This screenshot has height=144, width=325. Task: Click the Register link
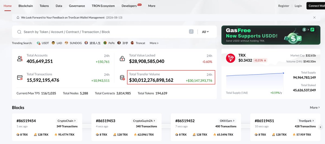284,6
